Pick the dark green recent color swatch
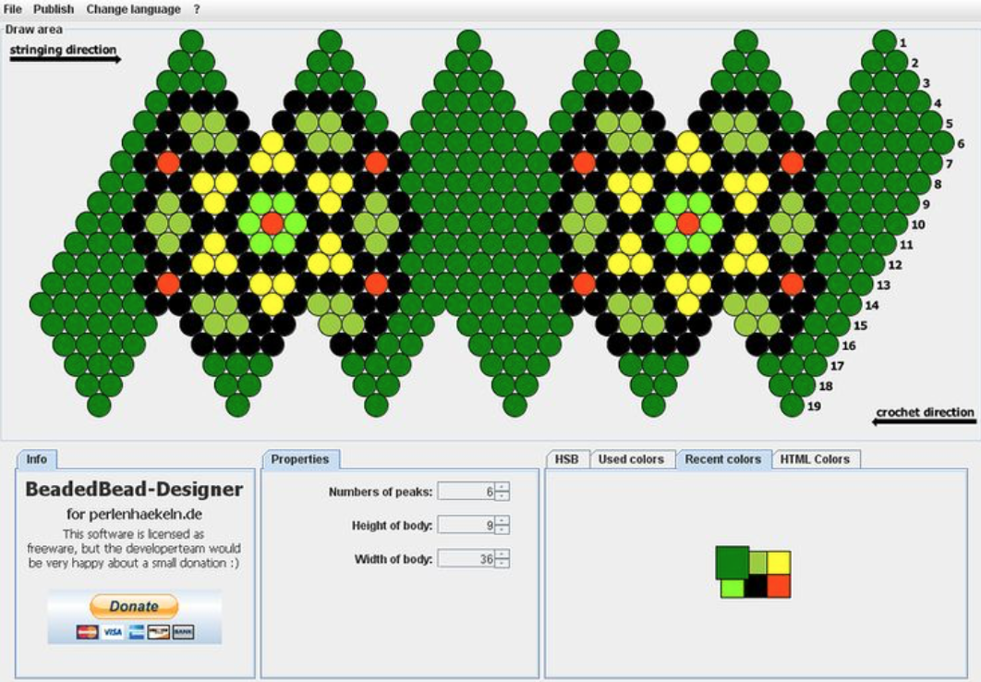Screen dimensions: 981x682 [x=732, y=563]
